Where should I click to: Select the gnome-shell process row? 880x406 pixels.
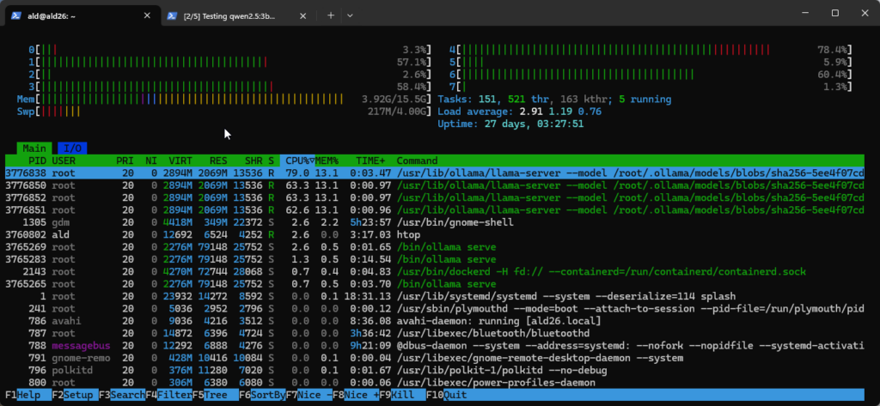pos(435,222)
